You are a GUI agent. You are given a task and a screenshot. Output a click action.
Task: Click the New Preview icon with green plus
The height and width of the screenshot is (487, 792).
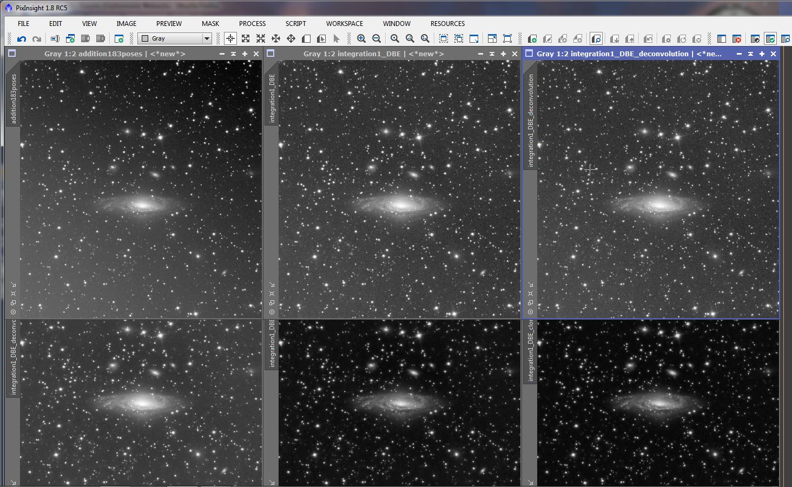532,38
